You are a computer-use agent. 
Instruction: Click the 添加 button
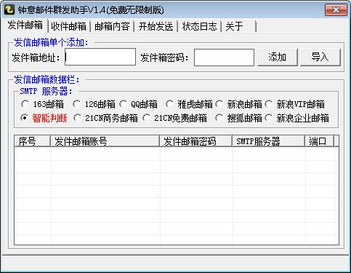pyautogui.click(x=278, y=58)
